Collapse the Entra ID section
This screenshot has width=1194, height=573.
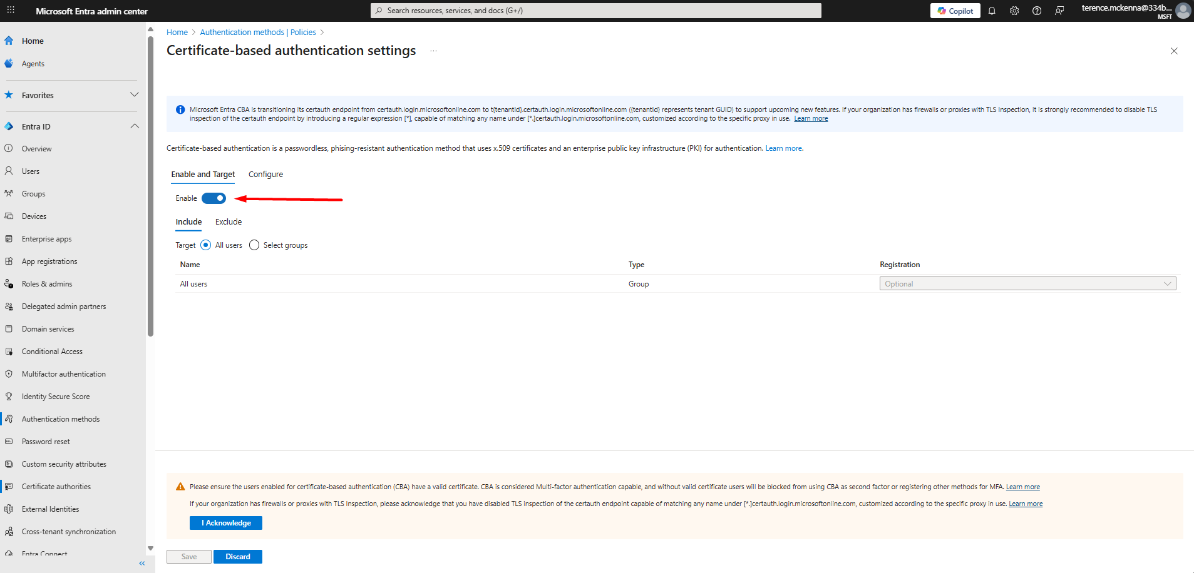point(134,126)
